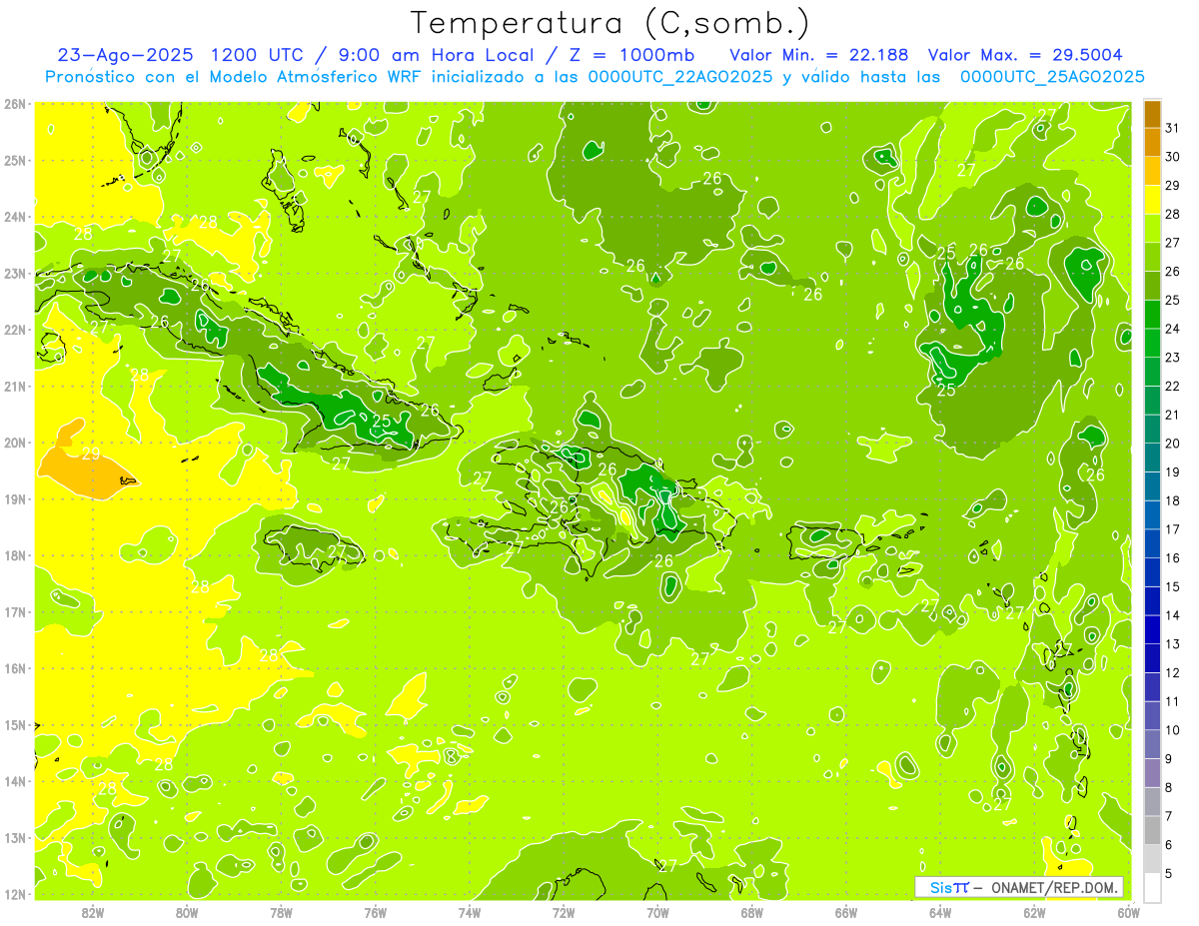The height and width of the screenshot is (926, 1199).
Task: Click the "23N" latitude axis label
Action: 14,273
